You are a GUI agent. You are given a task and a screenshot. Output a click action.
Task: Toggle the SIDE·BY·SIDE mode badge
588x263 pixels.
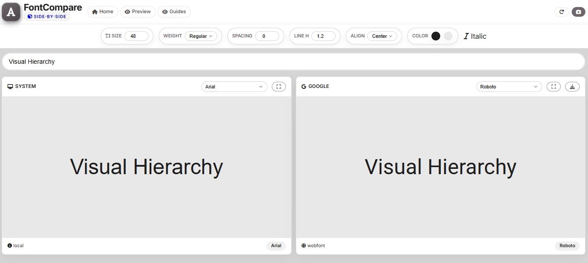click(x=47, y=16)
